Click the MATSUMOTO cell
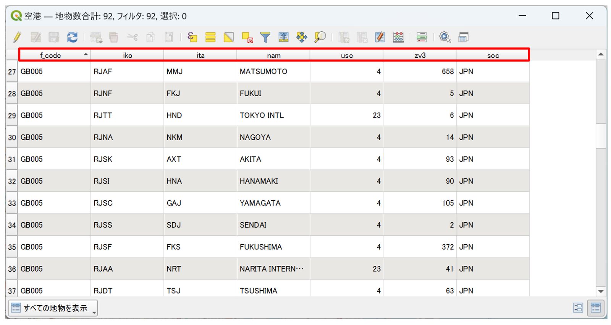 [x=273, y=71]
